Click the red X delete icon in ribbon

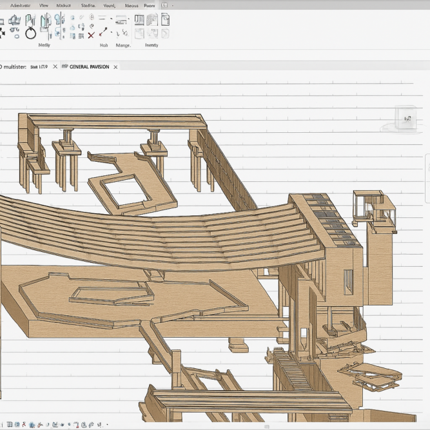tap(91, 34)
